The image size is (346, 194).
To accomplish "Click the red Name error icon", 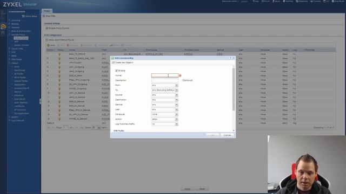I will pyautogui.click(x=180, y=75).
